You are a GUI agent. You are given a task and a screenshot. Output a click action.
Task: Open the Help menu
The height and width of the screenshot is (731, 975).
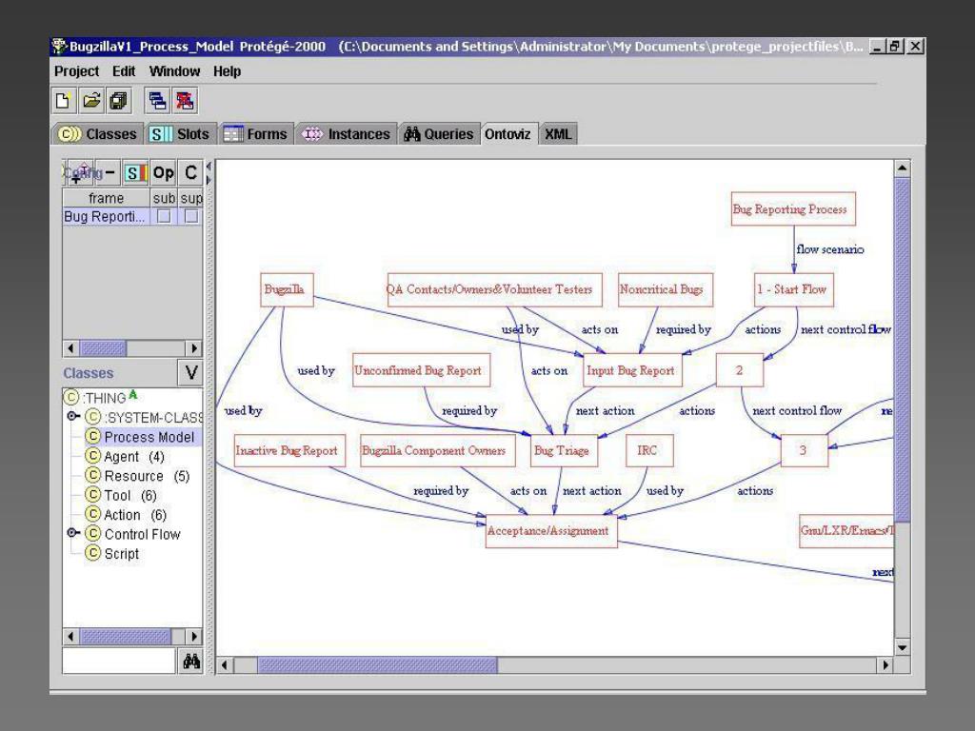(227, 71)
